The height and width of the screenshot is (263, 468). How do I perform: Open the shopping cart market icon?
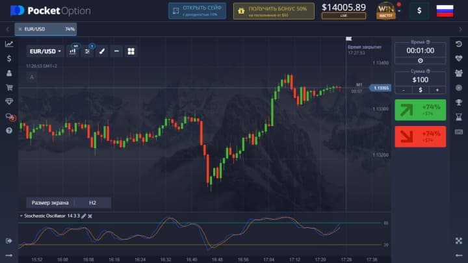coord(9,87)
